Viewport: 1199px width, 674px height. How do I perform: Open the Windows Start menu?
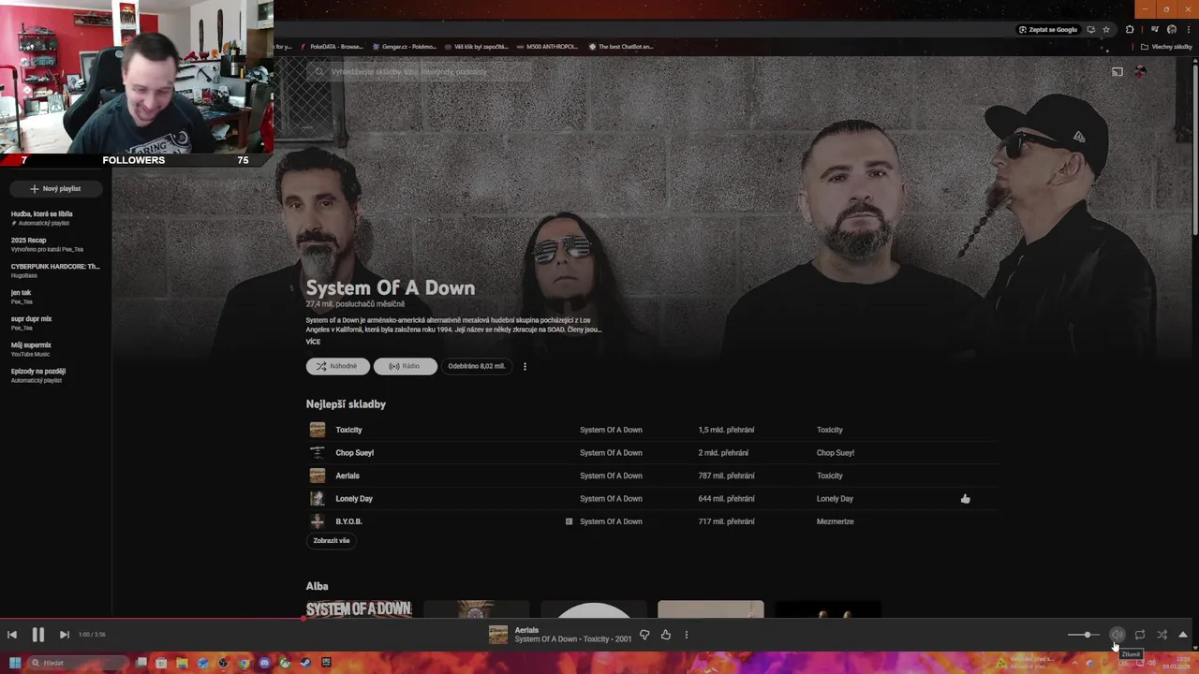[x=14, y=663]
